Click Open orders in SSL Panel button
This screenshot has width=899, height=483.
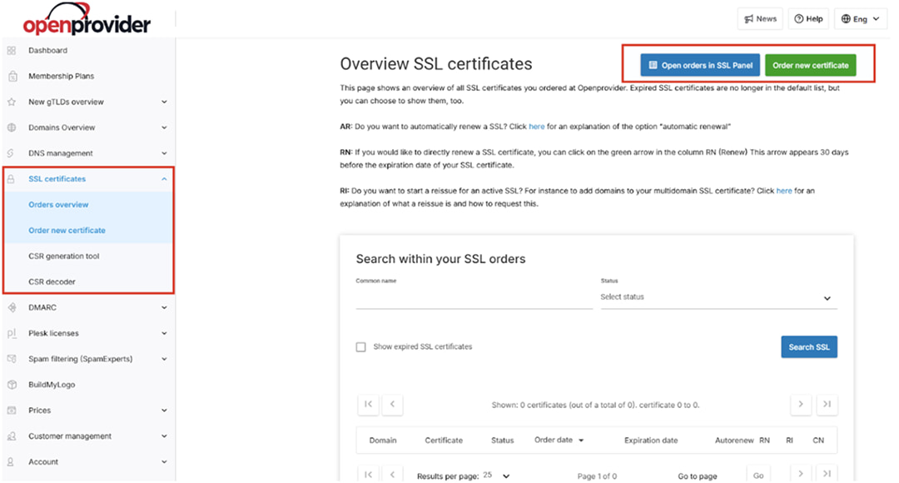tap(700, 66)
